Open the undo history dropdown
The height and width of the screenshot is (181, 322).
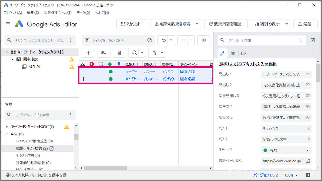[x=171, y=40]
